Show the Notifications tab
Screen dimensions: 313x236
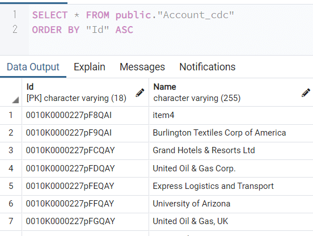click(208, 67)
